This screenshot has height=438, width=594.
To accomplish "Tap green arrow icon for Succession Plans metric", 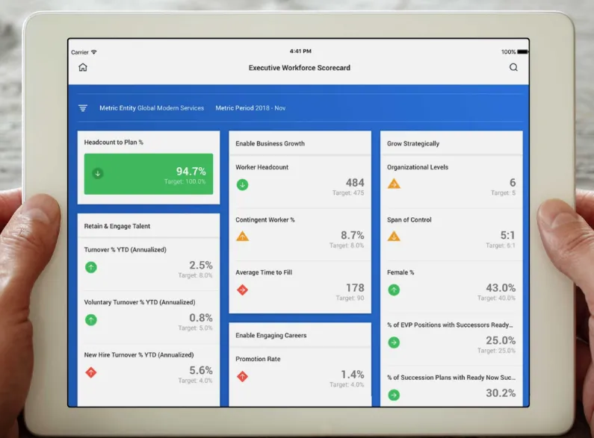I will pyautogui.click(x=394, y=395).
